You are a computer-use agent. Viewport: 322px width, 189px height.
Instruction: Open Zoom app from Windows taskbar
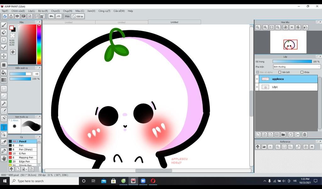click(x=143, y=181)
